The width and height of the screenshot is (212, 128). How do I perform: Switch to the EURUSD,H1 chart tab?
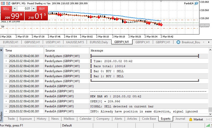point(11,42)
